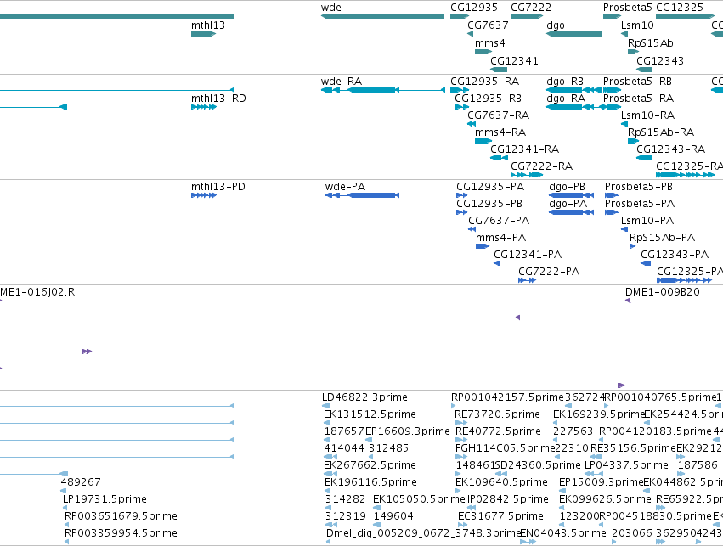Open the 'RpS15Ab-RA' transcript label
Image resolution: width=723 pixels, height=546 pixels.
661,132
